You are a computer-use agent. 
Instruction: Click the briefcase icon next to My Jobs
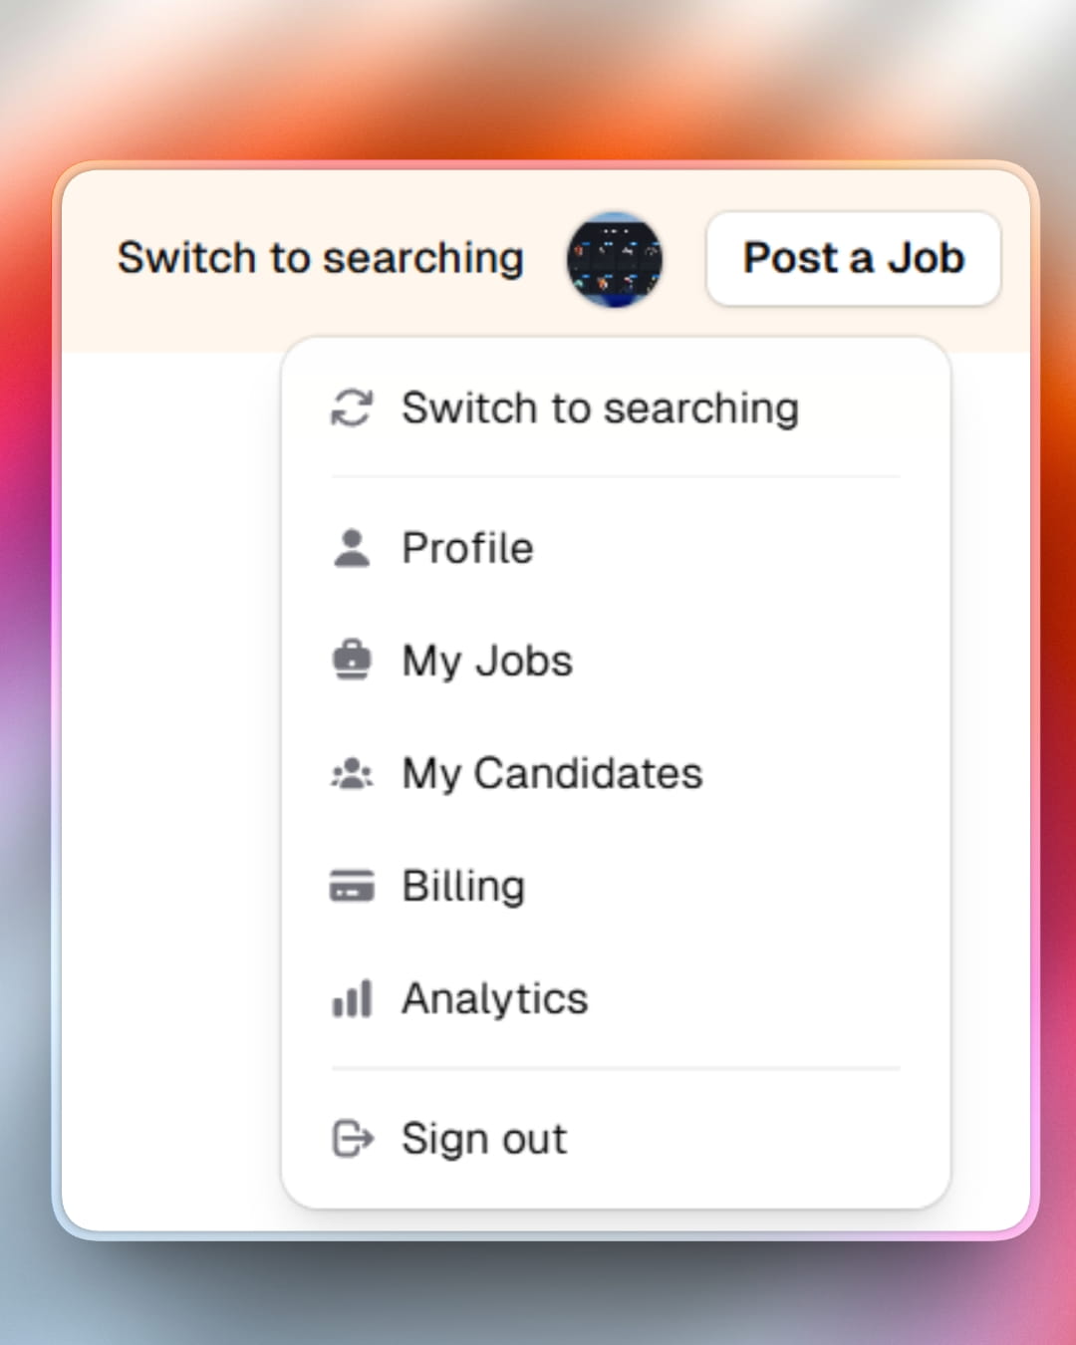point(352,659)
